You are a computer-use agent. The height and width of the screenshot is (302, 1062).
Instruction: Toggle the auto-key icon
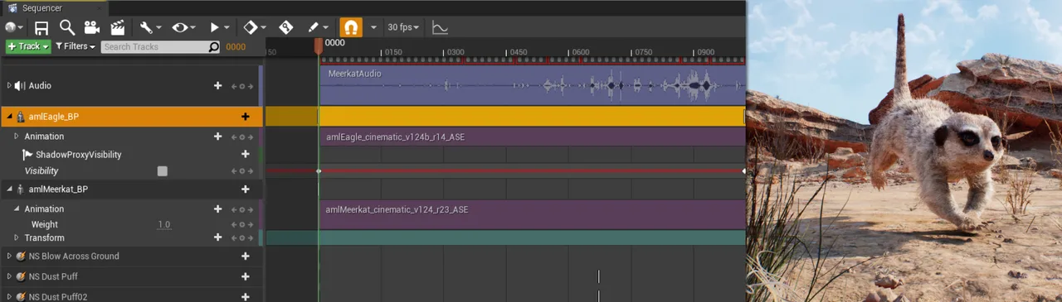[286, 27]
